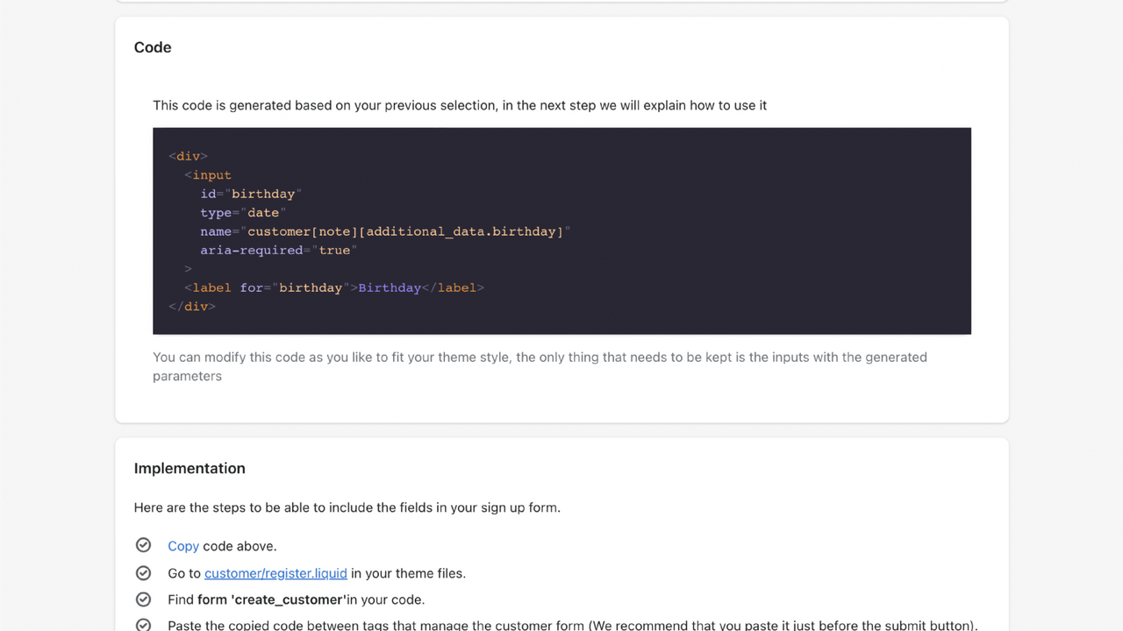This screenshot has height=631, width=1123.
Task: Open the customer/register.liquid link
Action: point(275,573)
